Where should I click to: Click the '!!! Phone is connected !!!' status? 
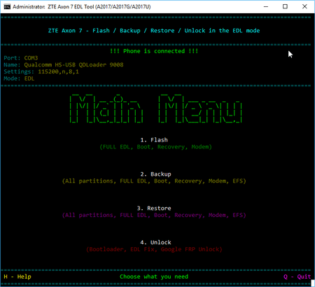pos(154,51)
